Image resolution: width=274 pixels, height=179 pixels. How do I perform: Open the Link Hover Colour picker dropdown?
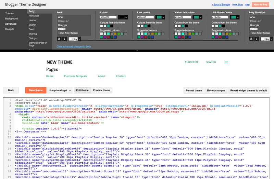pos(235,17)
